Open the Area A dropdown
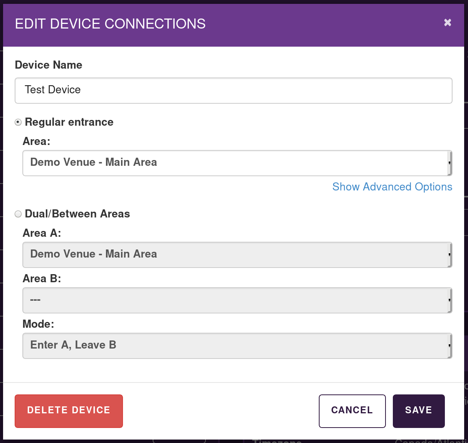Image resolution: width=468 pixels, height=443 pixels. pos(237,255)
